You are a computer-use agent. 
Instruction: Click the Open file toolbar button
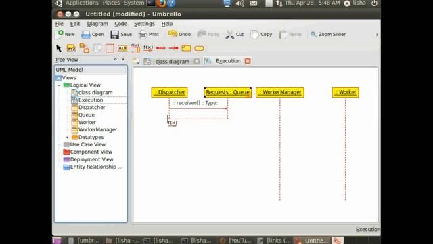(x=93, y=35)
